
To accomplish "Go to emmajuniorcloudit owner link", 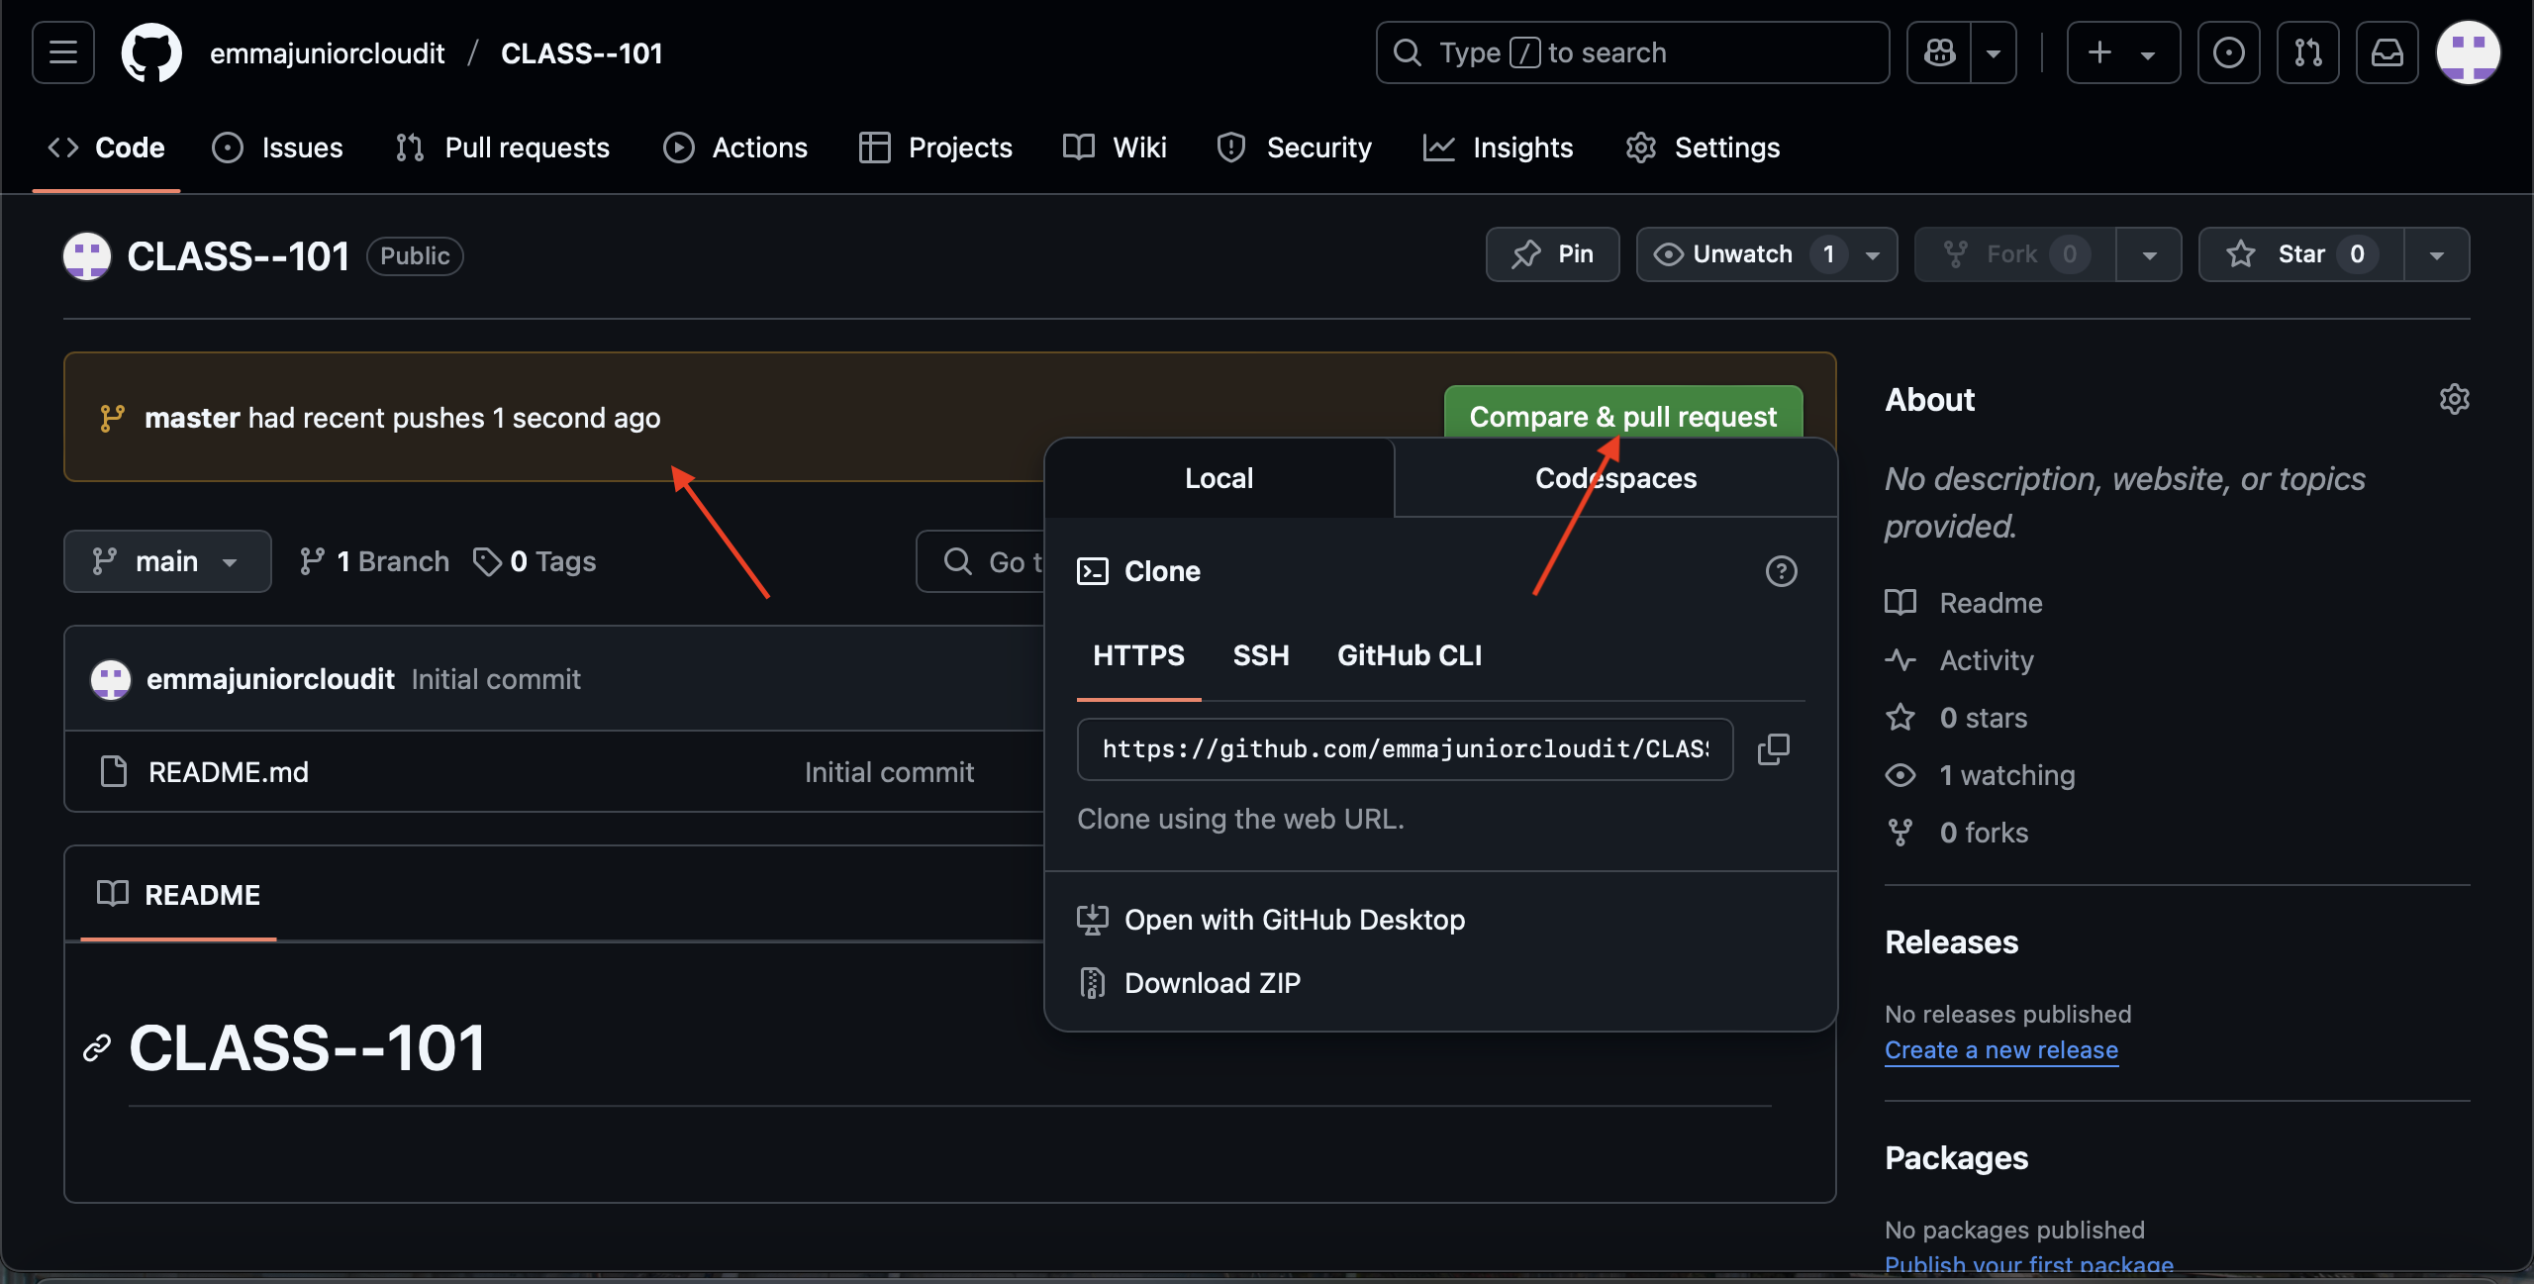I will pyautogui.click(x=327, y=52).
